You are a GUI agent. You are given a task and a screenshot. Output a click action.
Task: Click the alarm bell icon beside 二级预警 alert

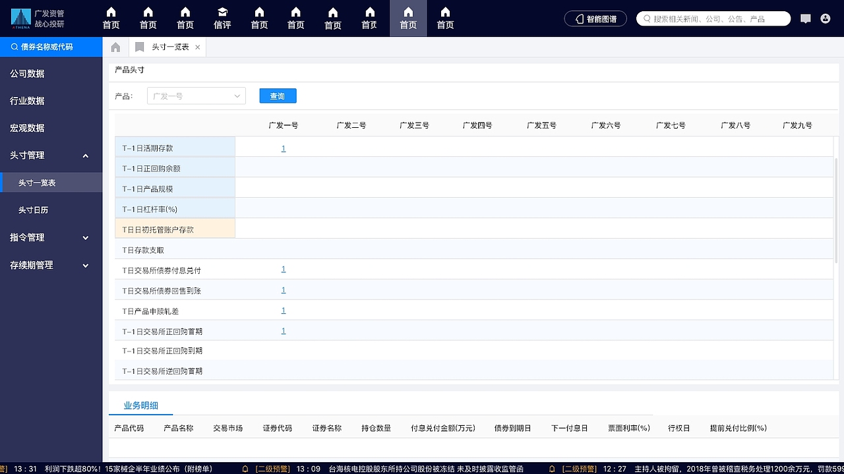click(244, 468)
